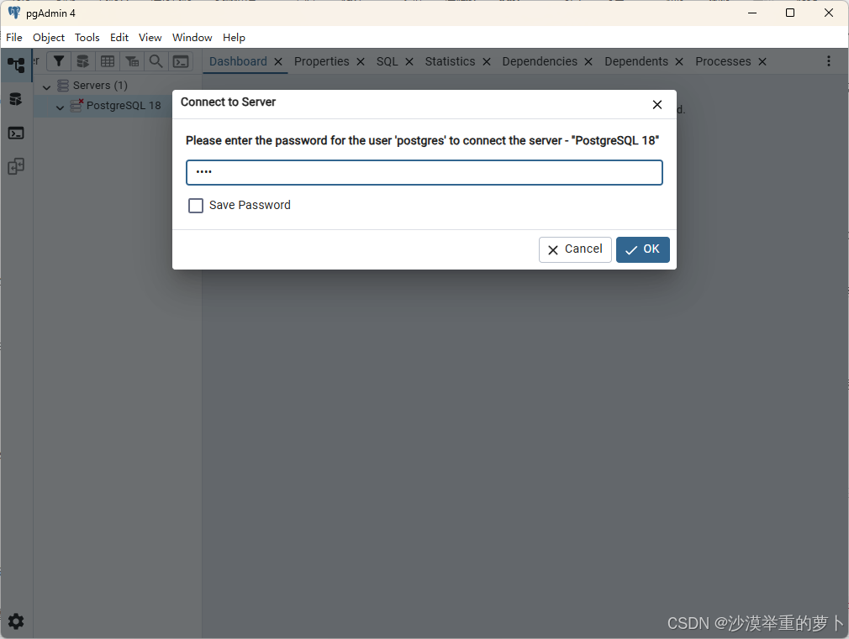Tick the Save Password checkbox

[196, 206]
